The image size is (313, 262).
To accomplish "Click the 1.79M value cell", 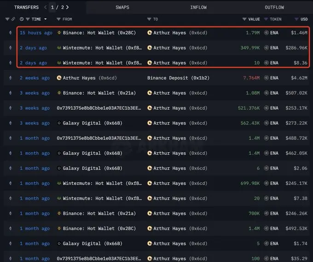I will pyautogui.click(x=253, y=33).
